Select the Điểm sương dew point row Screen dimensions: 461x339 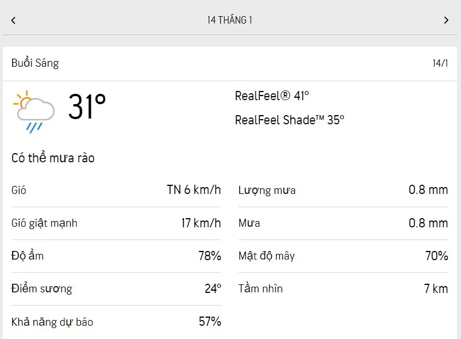coord(116,288)
